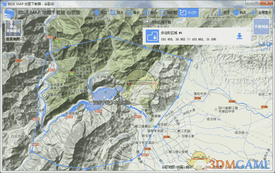The width and height of the screenshot is (275, 173).
Task: Click the 海逋尔山庄 map marker
Action: [x=111, y=18]
